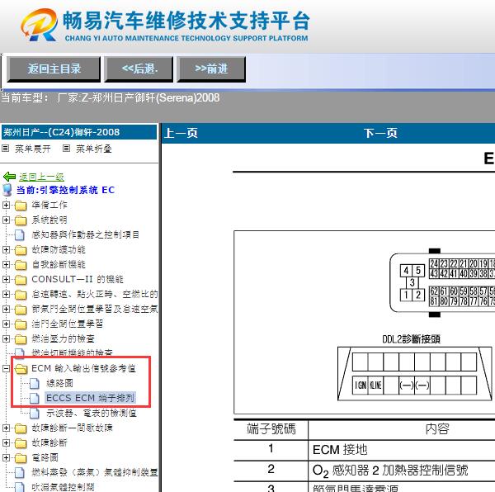Image resolution: width=495 pixels, height=492 pixels.
Task: Open 感知器與作動器之控制項目 tree item
Action: click(x=86, y=234)
